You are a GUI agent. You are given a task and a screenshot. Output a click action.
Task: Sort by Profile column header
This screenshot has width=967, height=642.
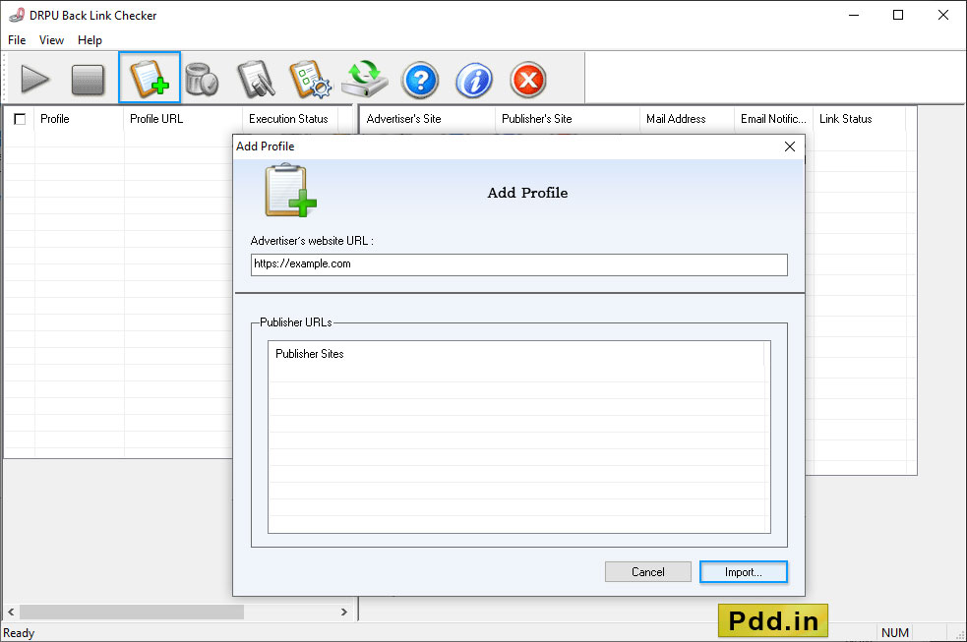[79, 119]
